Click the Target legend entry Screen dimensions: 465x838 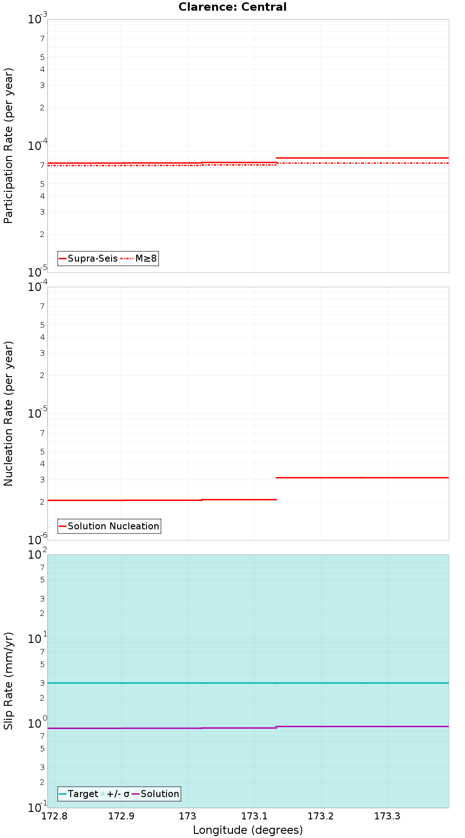pos(79,794)
